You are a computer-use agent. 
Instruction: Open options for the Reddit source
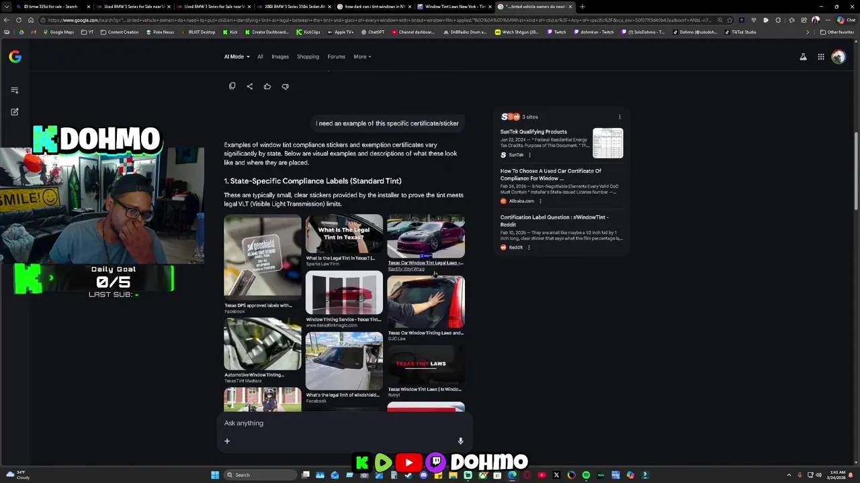pyautogui.click(x=529, y=248)
